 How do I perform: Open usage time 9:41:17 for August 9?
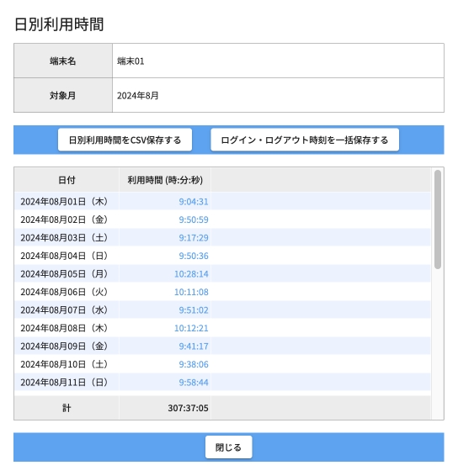point(194,346)
